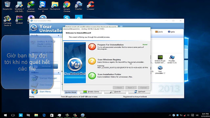The height and width of the screenshot is (118, 210).
Task: Close the Details panel
Action: [x=58, y=36]
